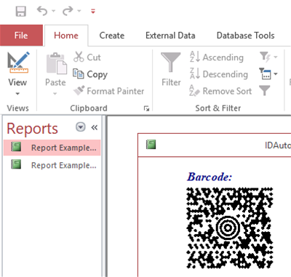Click the green report icon in highlighted row
Viewport: 291px width, 277px height.
click(16, 147)
